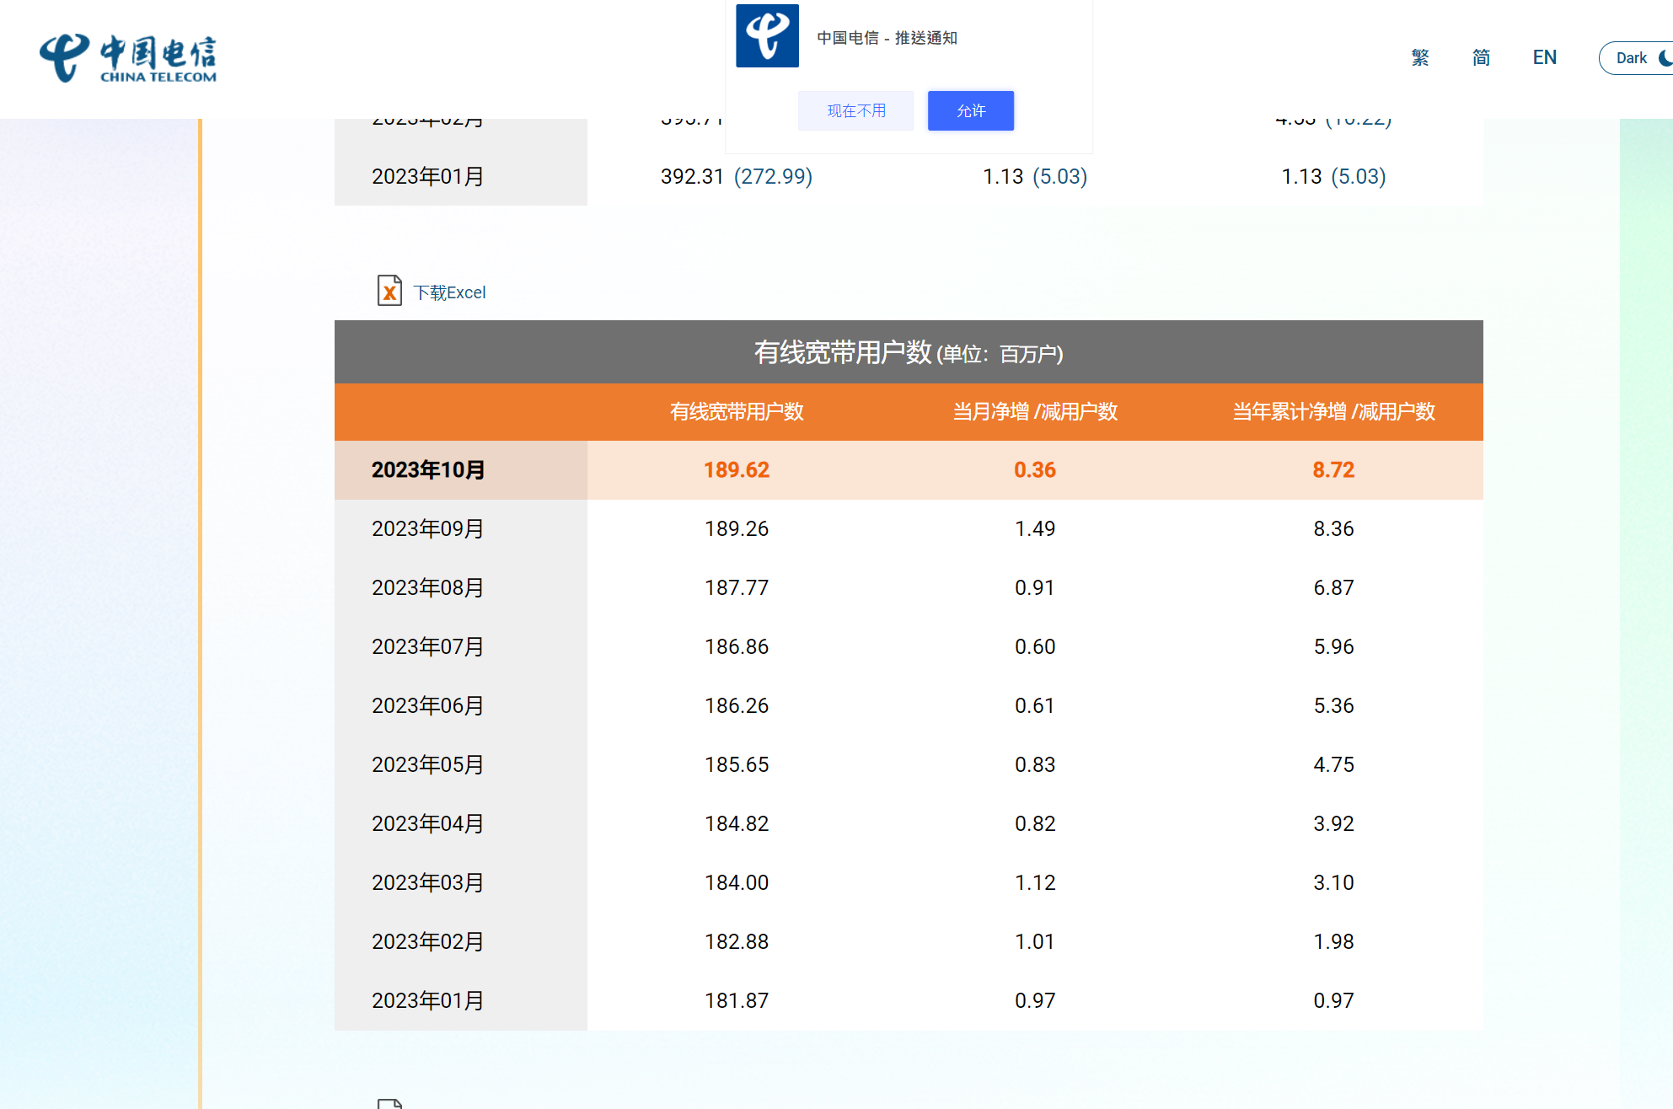Image resolution: width=1673 pixels, height=1109 pixels.
Task: Click cumulative value 8.72
Action: (x=1333, y=470)
